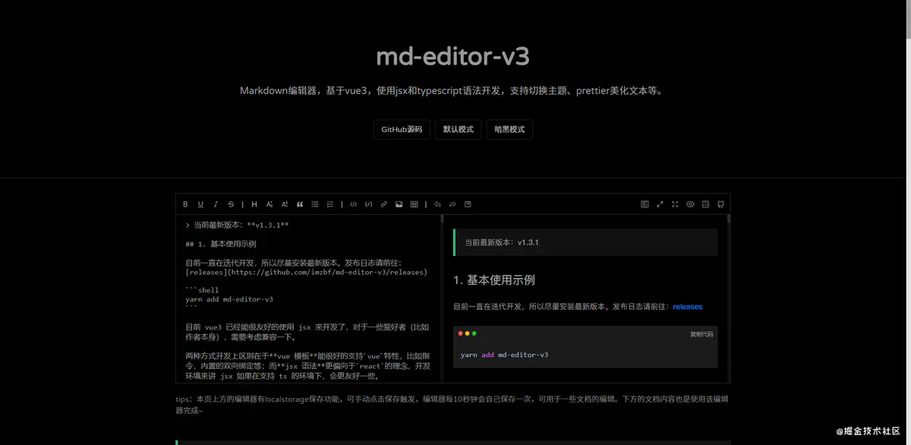Viewport: 911px width, 445px height.
Task: Click the "```shell" line in the editor
Action: coord(202,290)
